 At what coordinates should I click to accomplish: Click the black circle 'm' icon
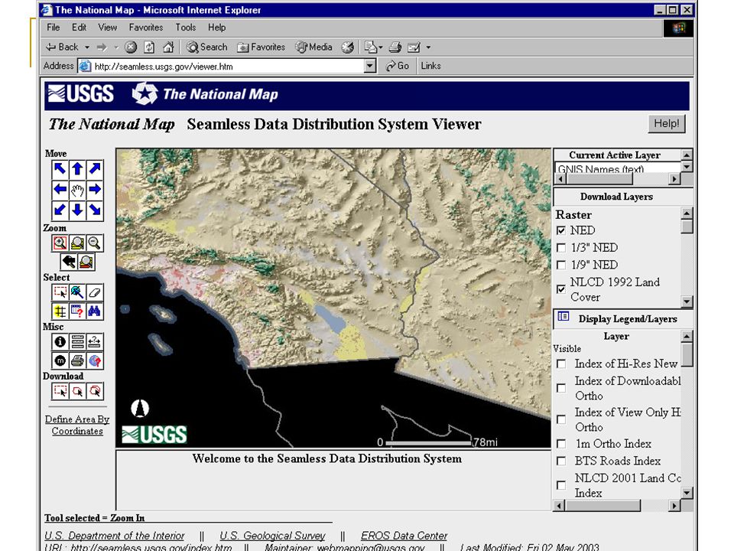(x=60, y=360)
